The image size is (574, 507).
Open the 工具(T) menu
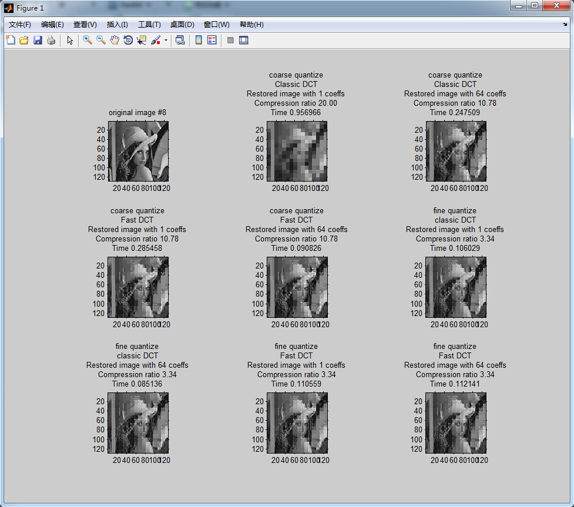[149, 25]
